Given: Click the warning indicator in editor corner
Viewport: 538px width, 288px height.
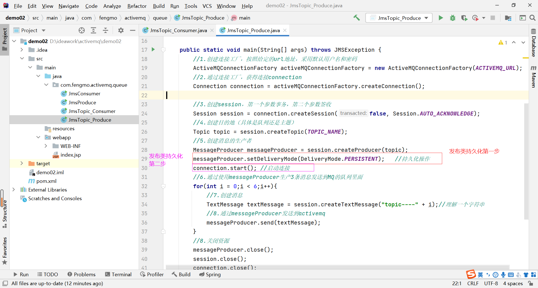Looking at the screenshot, I should (503, 43).
